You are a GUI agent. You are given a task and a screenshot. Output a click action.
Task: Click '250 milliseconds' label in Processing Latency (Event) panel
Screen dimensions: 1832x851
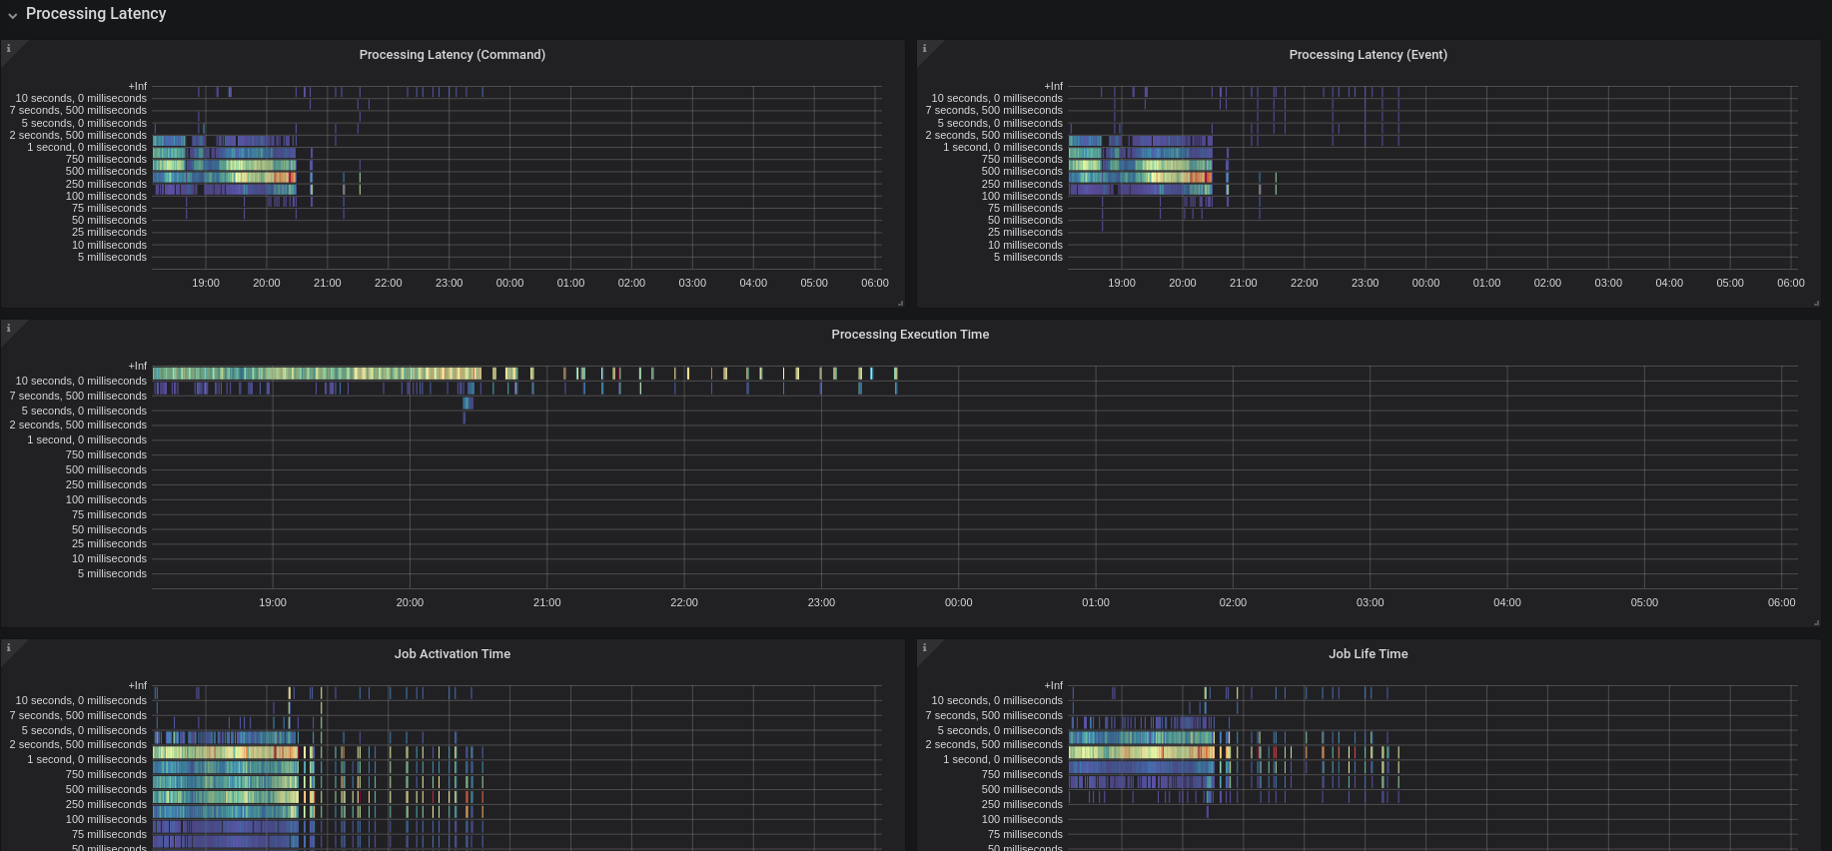click(1022, 184)
